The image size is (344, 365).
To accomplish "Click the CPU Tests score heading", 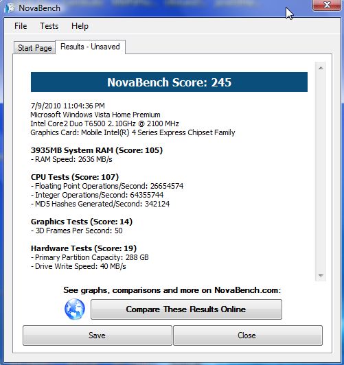I will [75, 177].
